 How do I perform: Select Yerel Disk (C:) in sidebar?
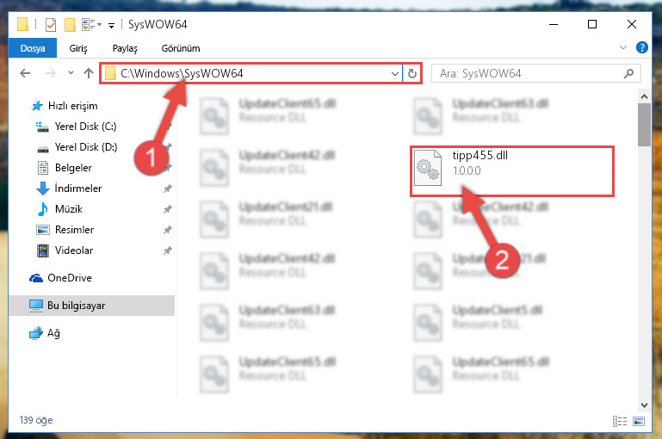pos(85,127)
